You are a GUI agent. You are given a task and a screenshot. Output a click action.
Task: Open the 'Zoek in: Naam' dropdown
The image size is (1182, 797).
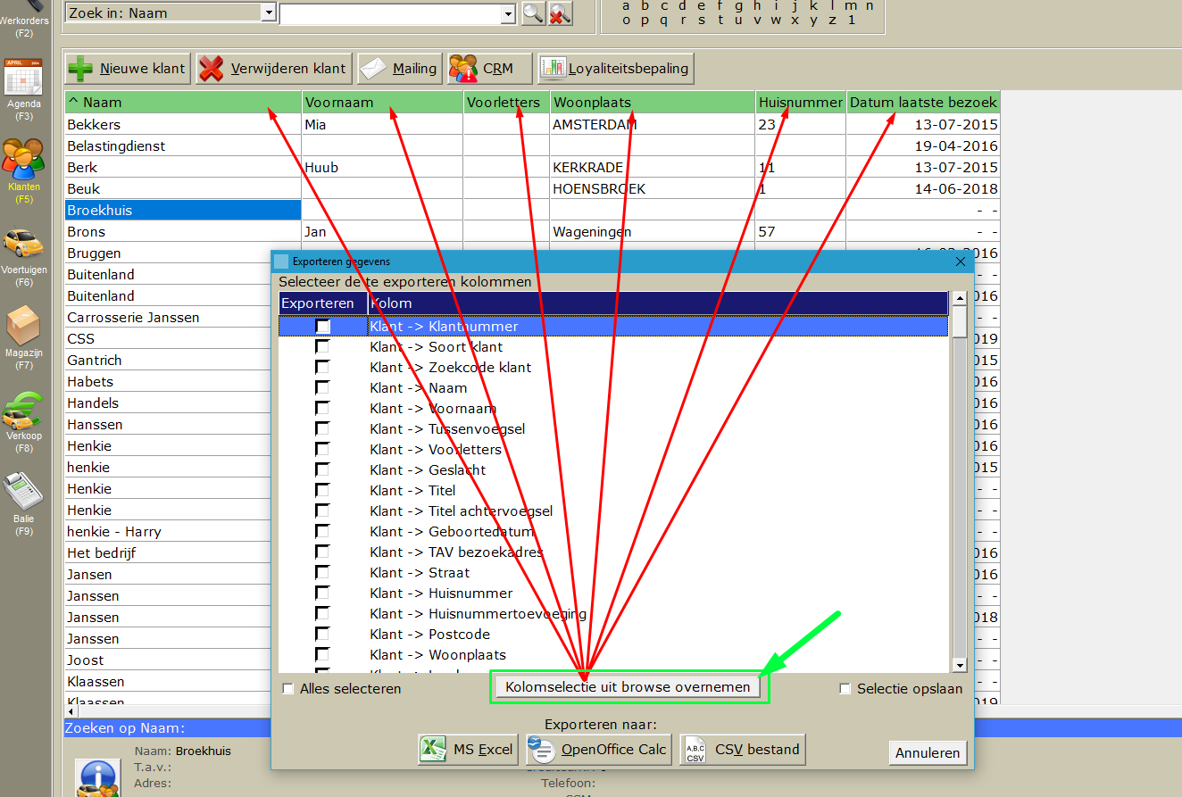click(x=269, y=12)
